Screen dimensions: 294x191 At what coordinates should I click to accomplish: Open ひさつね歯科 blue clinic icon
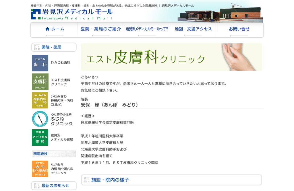coord(40,63)
